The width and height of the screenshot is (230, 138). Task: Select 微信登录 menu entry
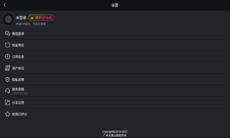pyautogui.click(x=117, y=34)
